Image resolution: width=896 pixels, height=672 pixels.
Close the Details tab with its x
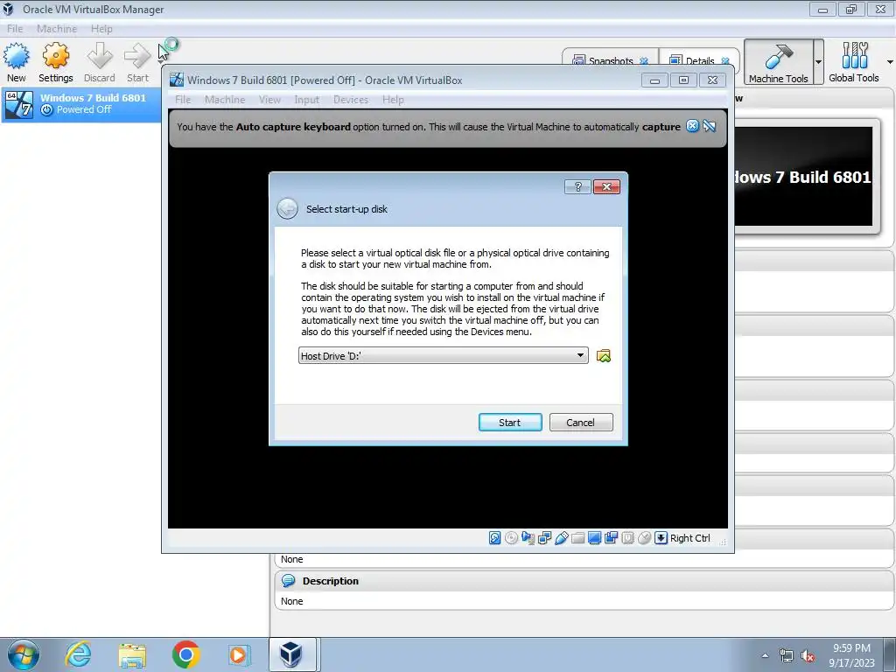click(725, 61)
